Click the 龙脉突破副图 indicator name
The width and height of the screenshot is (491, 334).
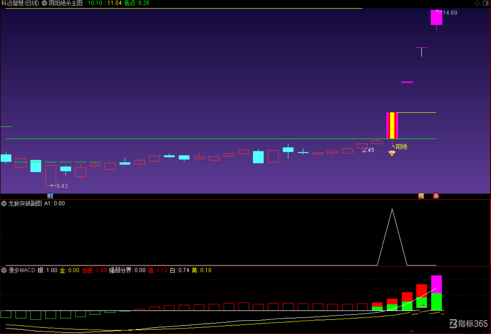point(25,204)
